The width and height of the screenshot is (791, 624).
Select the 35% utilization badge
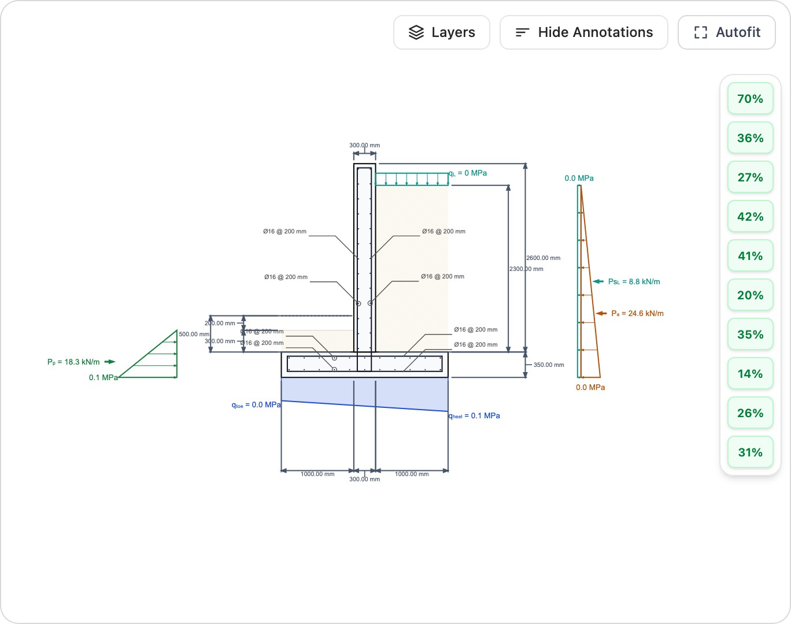click(x=750, y=335)
